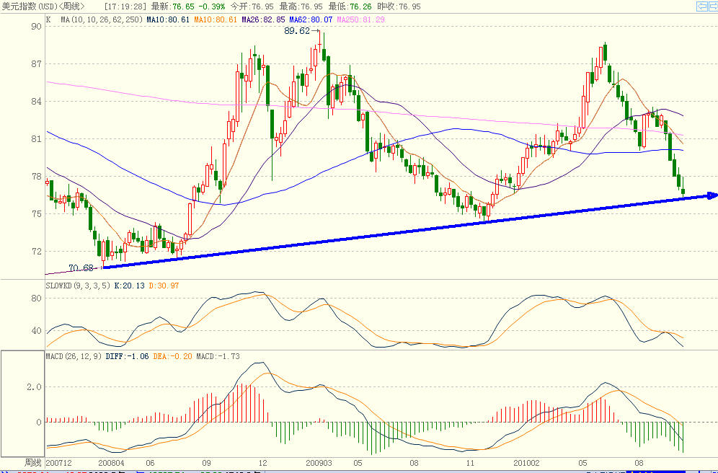Open MACD(26,12,9) indicator label
This screenshot has height=473, width=718.
tap(74, 356)
